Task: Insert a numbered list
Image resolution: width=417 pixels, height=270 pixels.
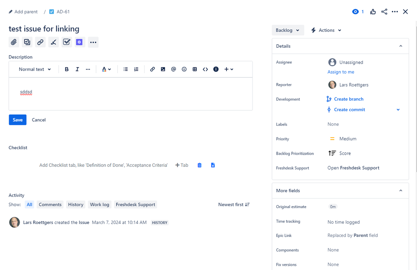Action: click(x=136, y=69)
